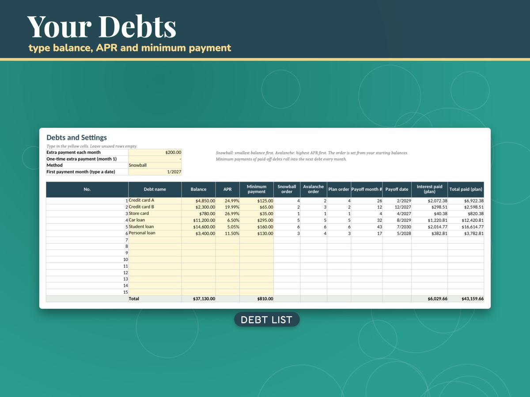The height and width of the screenshot is (397, 530).
Task: Select the Car loan name cell
Action: coord(155,220)
